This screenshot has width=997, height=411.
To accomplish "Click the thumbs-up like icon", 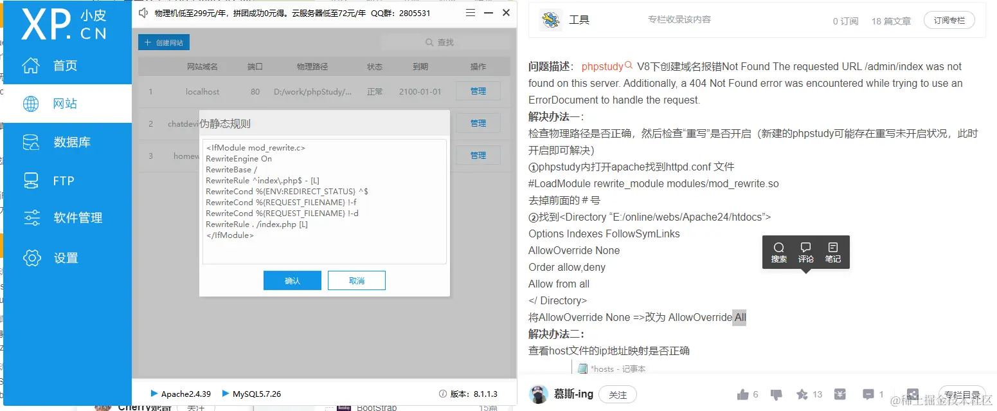I will coord(743,394).
